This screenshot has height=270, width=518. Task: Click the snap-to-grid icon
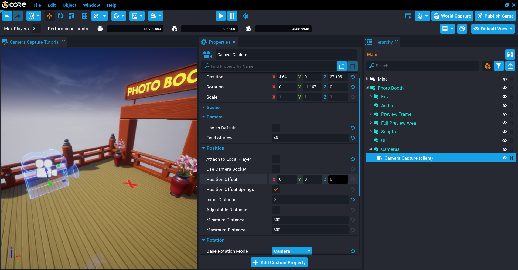84,16
